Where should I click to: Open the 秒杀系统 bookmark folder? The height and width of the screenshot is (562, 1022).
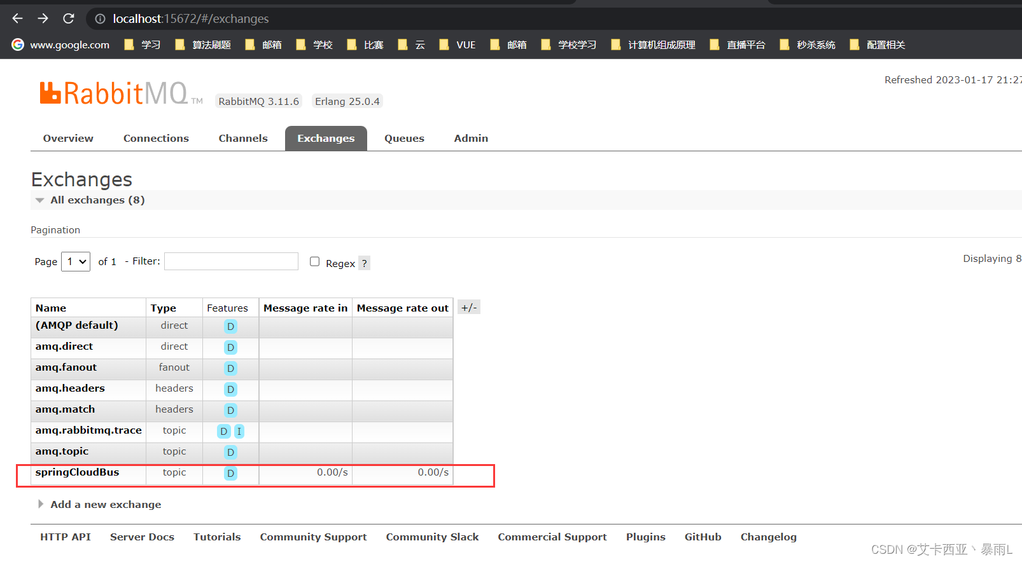[x=808, y=45]
